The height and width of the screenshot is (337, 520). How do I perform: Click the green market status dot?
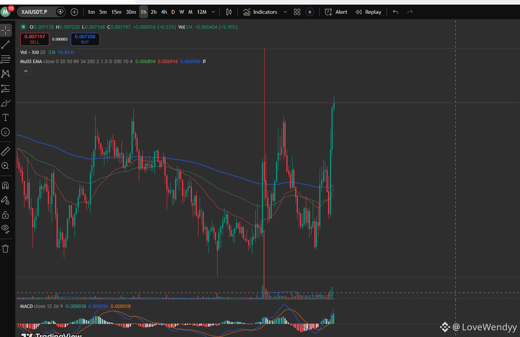point(23,27)
